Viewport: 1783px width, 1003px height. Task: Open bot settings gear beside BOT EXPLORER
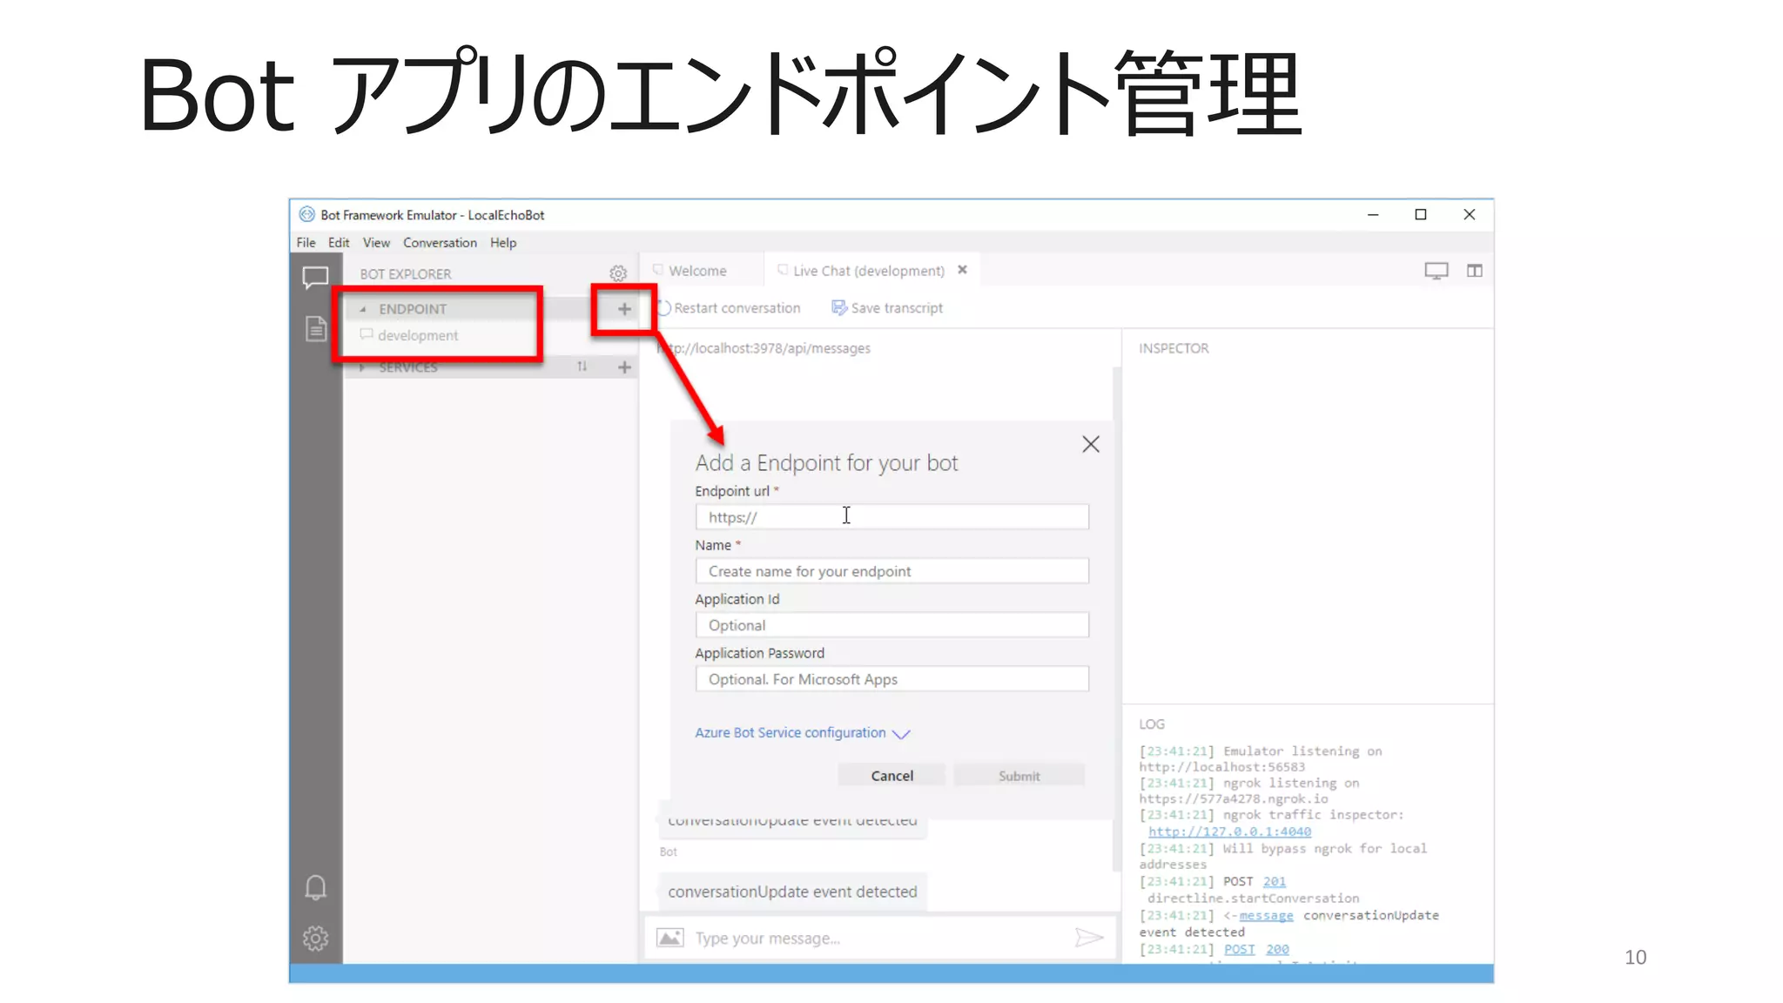(618, 273)
